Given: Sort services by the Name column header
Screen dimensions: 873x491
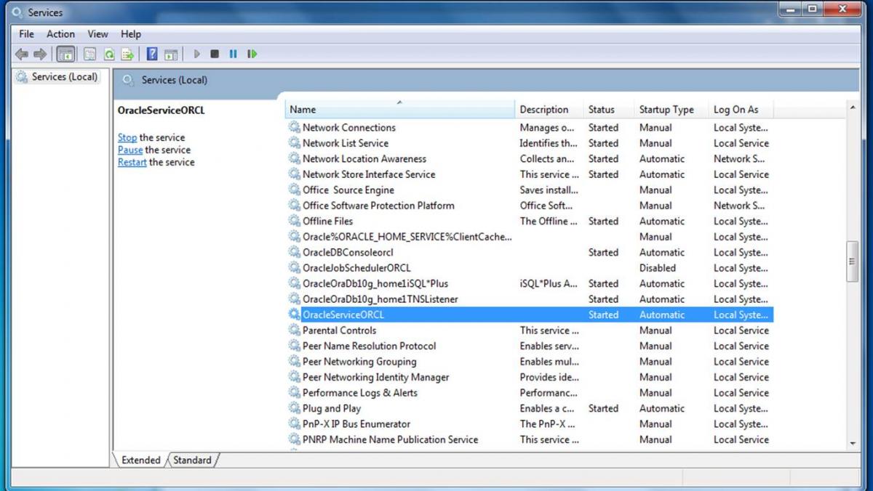Looking at the screenshot, I should click(x=399, y=110).
